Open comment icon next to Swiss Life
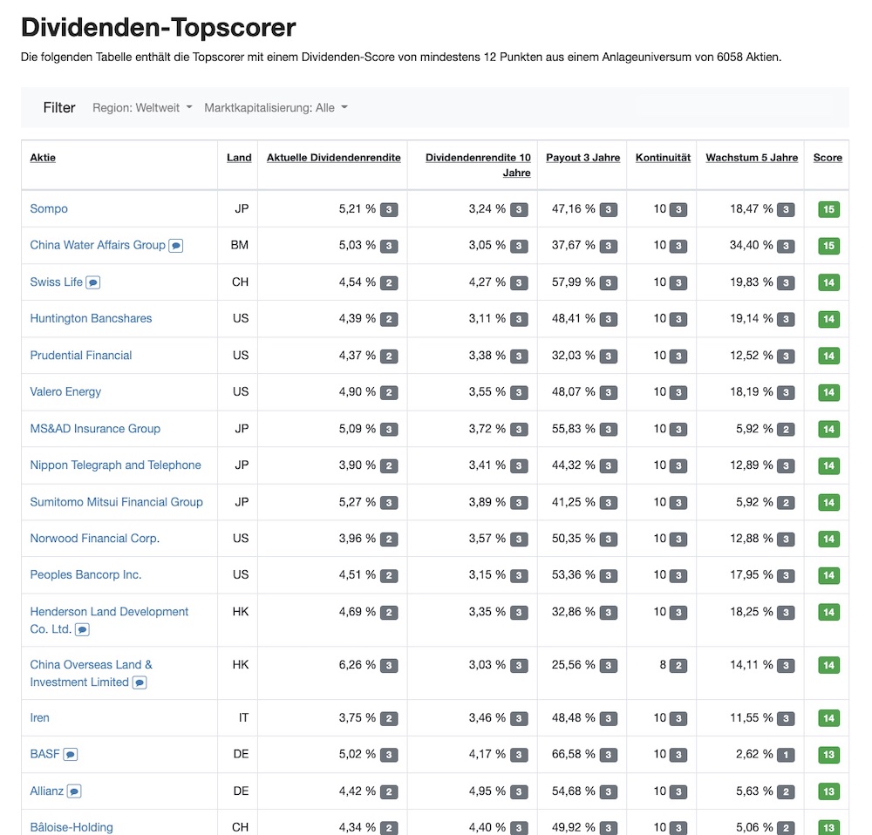 93,282
